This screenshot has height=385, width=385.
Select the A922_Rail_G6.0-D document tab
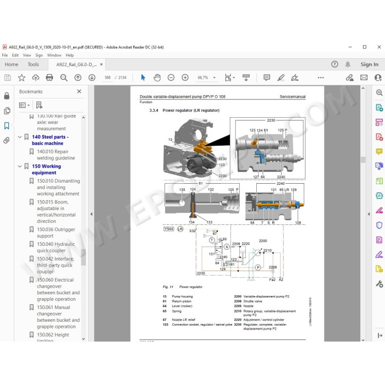tap(76, 64)
